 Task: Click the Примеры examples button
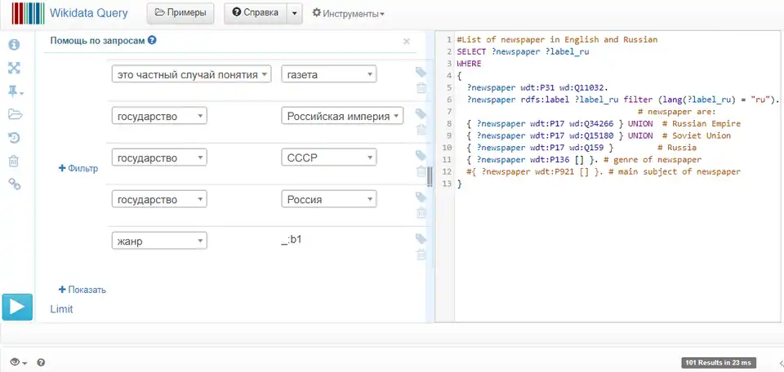[180, 14]
